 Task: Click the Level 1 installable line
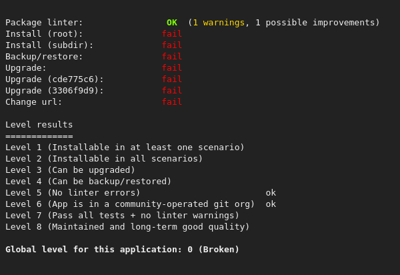(125, 148)
